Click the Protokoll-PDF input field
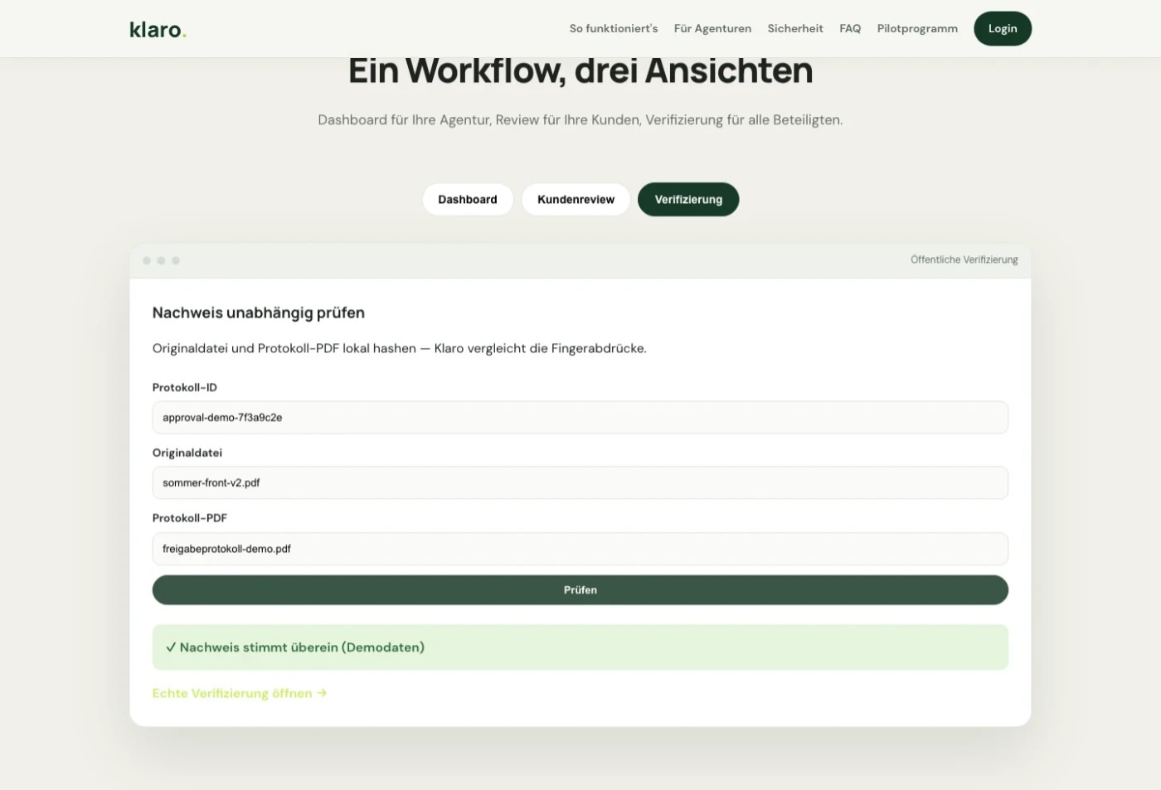 pos(580,549)
